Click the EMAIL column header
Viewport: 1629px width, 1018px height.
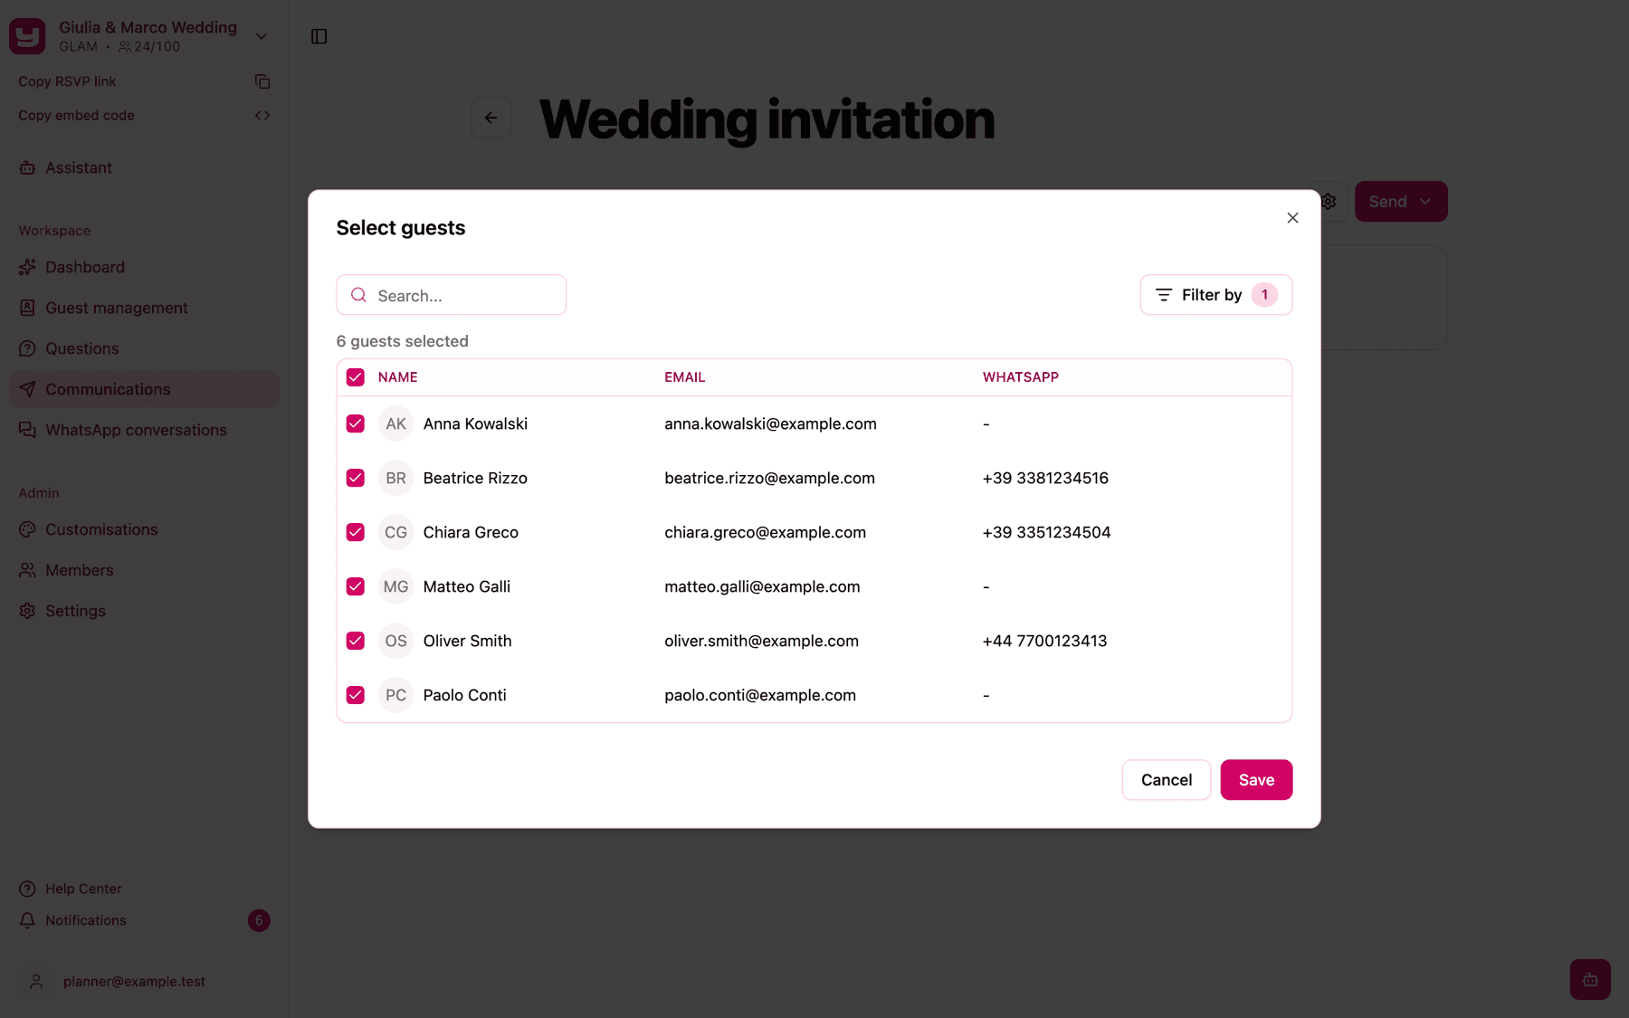(684, 377)
